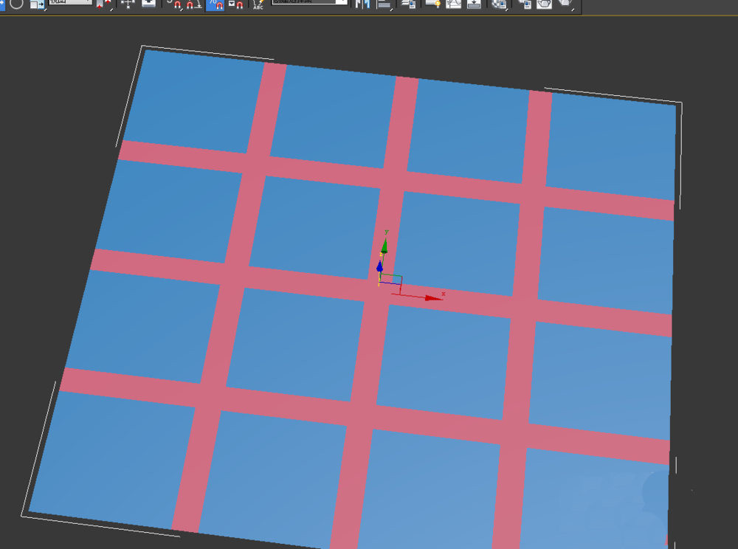Open the Material Editor

pos(498,6)
